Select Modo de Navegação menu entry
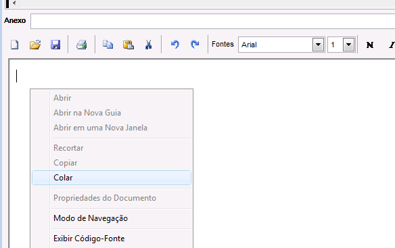Viewport: 395px width, 248px height. tap(112, 218)
